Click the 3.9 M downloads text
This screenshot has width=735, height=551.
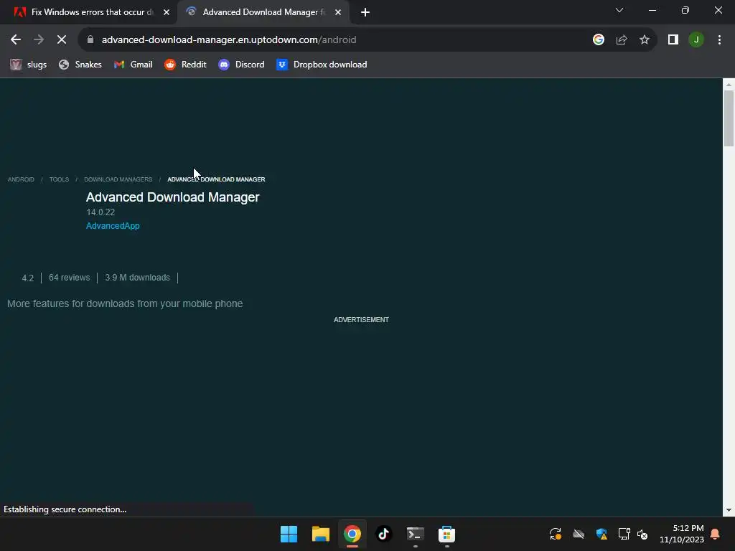tap(137, 278)
